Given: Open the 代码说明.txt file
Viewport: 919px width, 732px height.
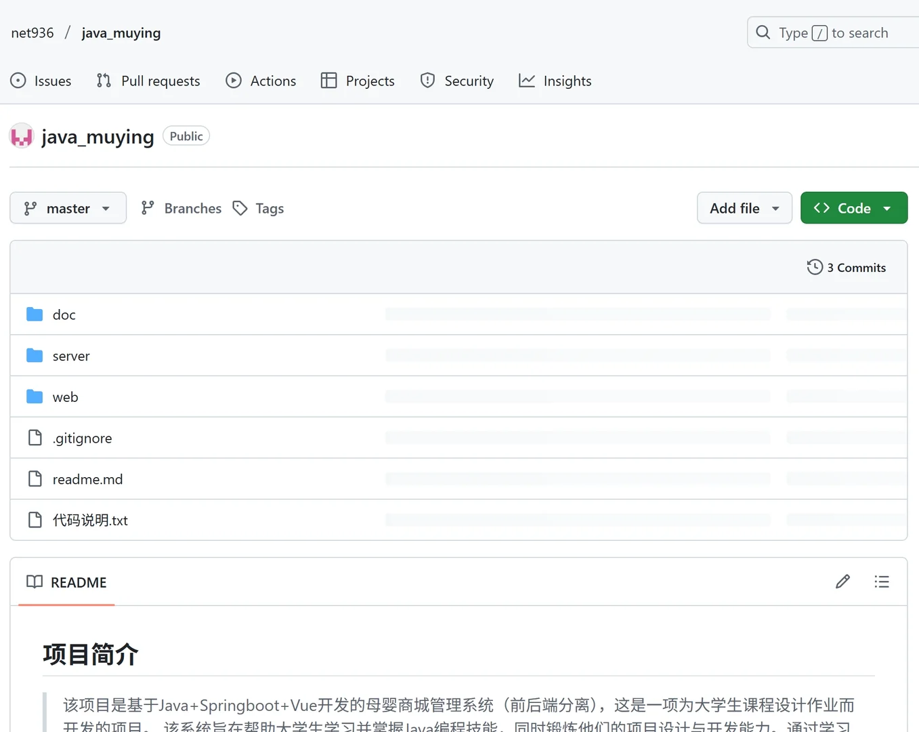Looking at the screenshot, I should click(90, 520).
